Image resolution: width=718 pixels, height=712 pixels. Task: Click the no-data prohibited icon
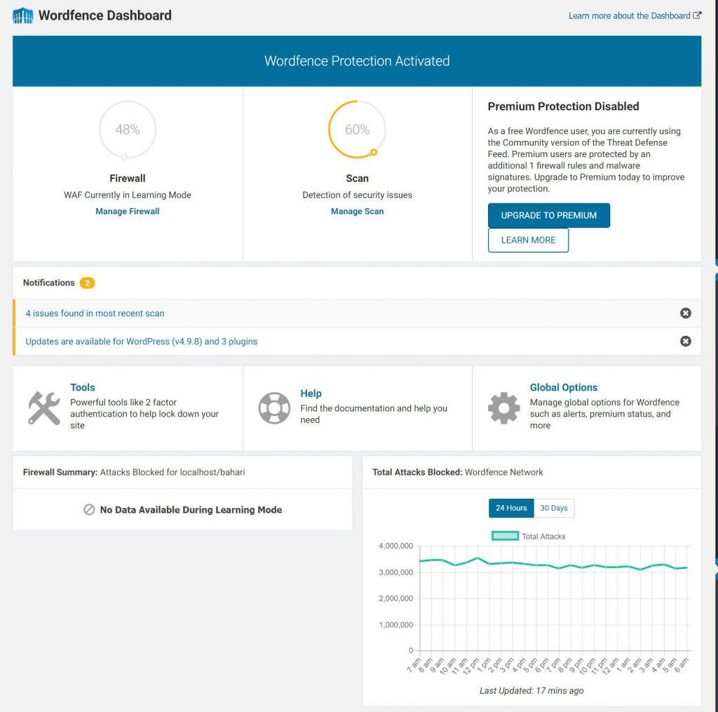coord(89,509)
